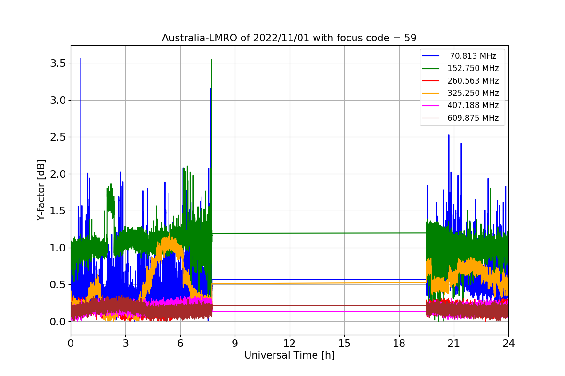Screen dimensions: 565x376
Task: Click the 1.0 tick on the Y axis
Action: pyautogui.click(x=58, y=248)
